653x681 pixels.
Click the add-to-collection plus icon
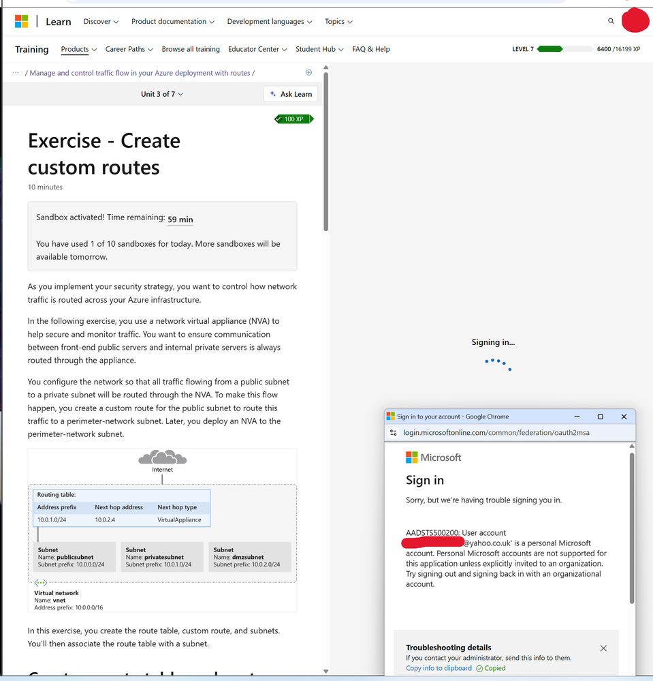308,72
